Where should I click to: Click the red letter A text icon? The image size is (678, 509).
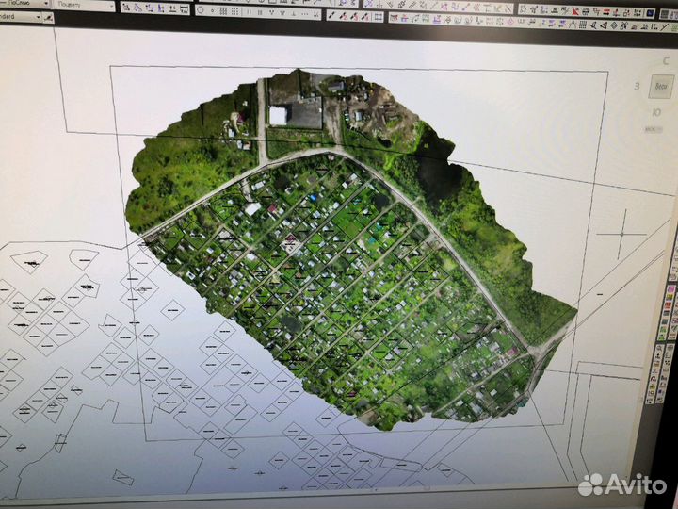tap(653, 378)
